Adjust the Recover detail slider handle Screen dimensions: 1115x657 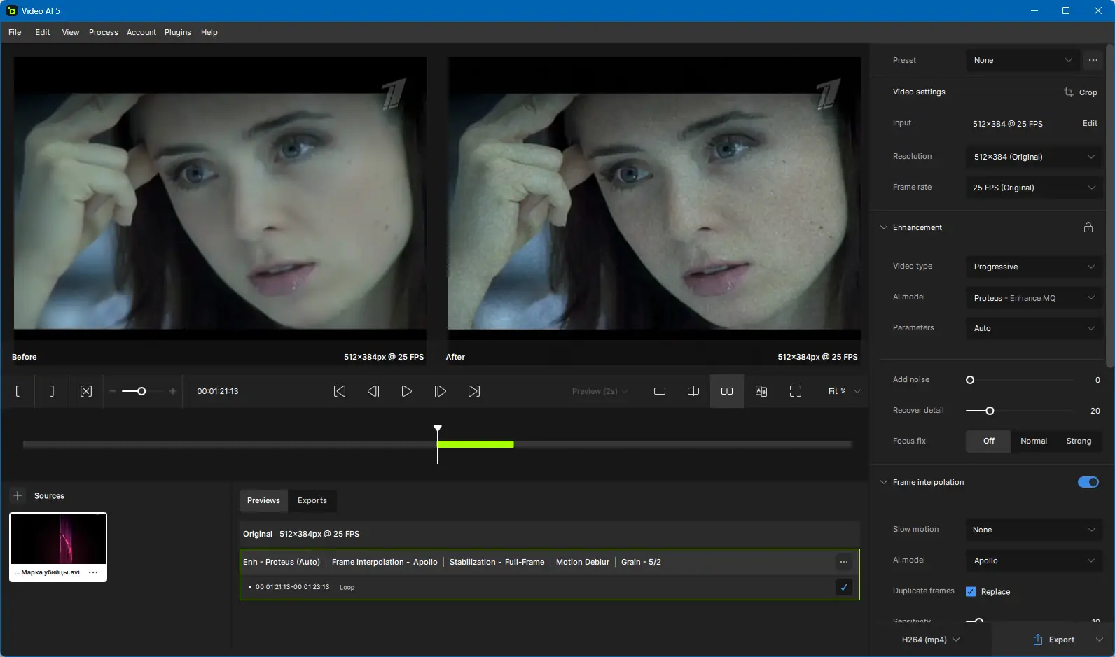(x=990, y=411)
